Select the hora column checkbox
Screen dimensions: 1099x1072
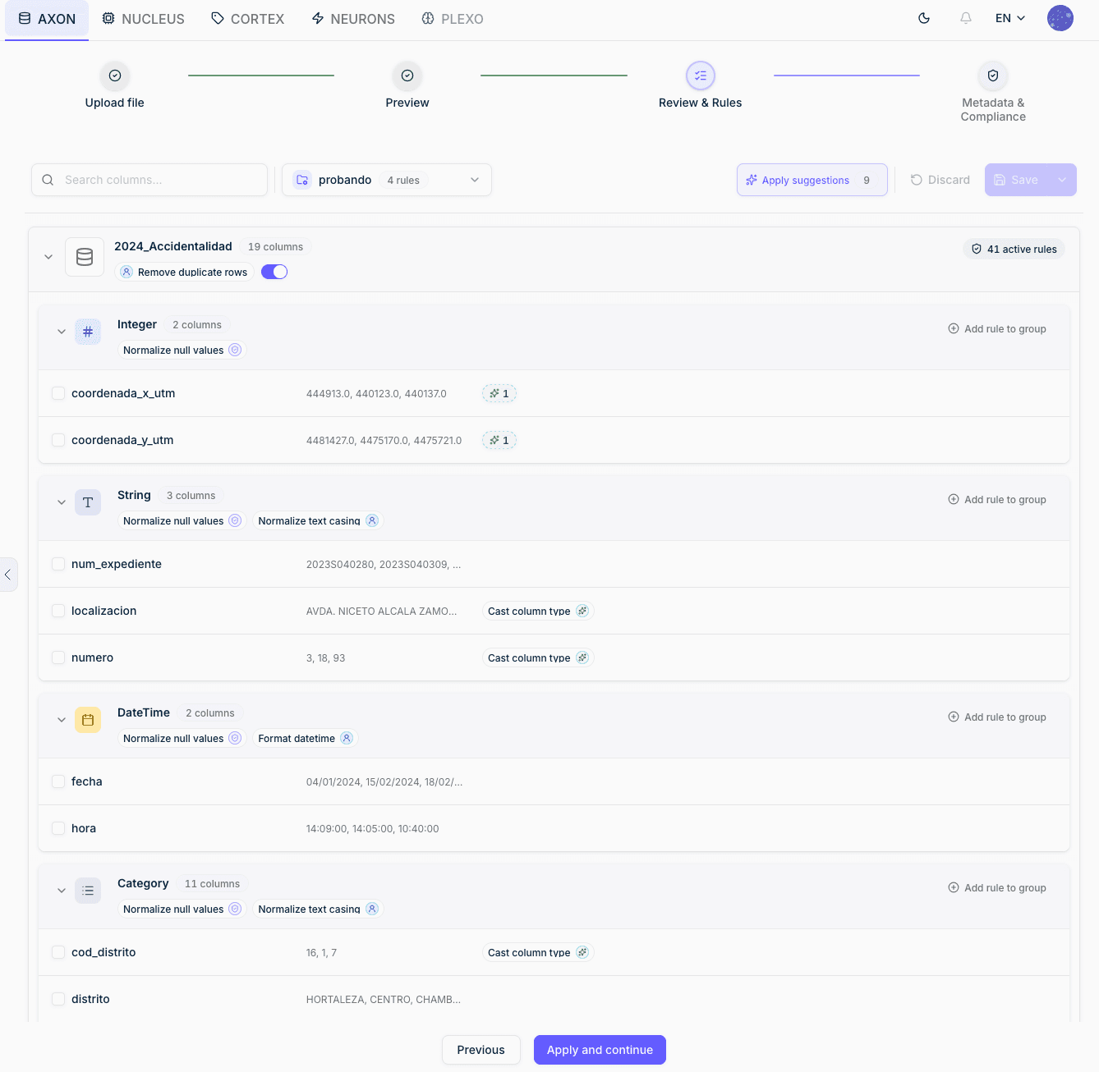58,828
